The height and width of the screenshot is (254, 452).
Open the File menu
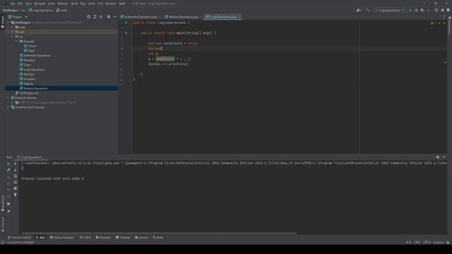(13, 4)
